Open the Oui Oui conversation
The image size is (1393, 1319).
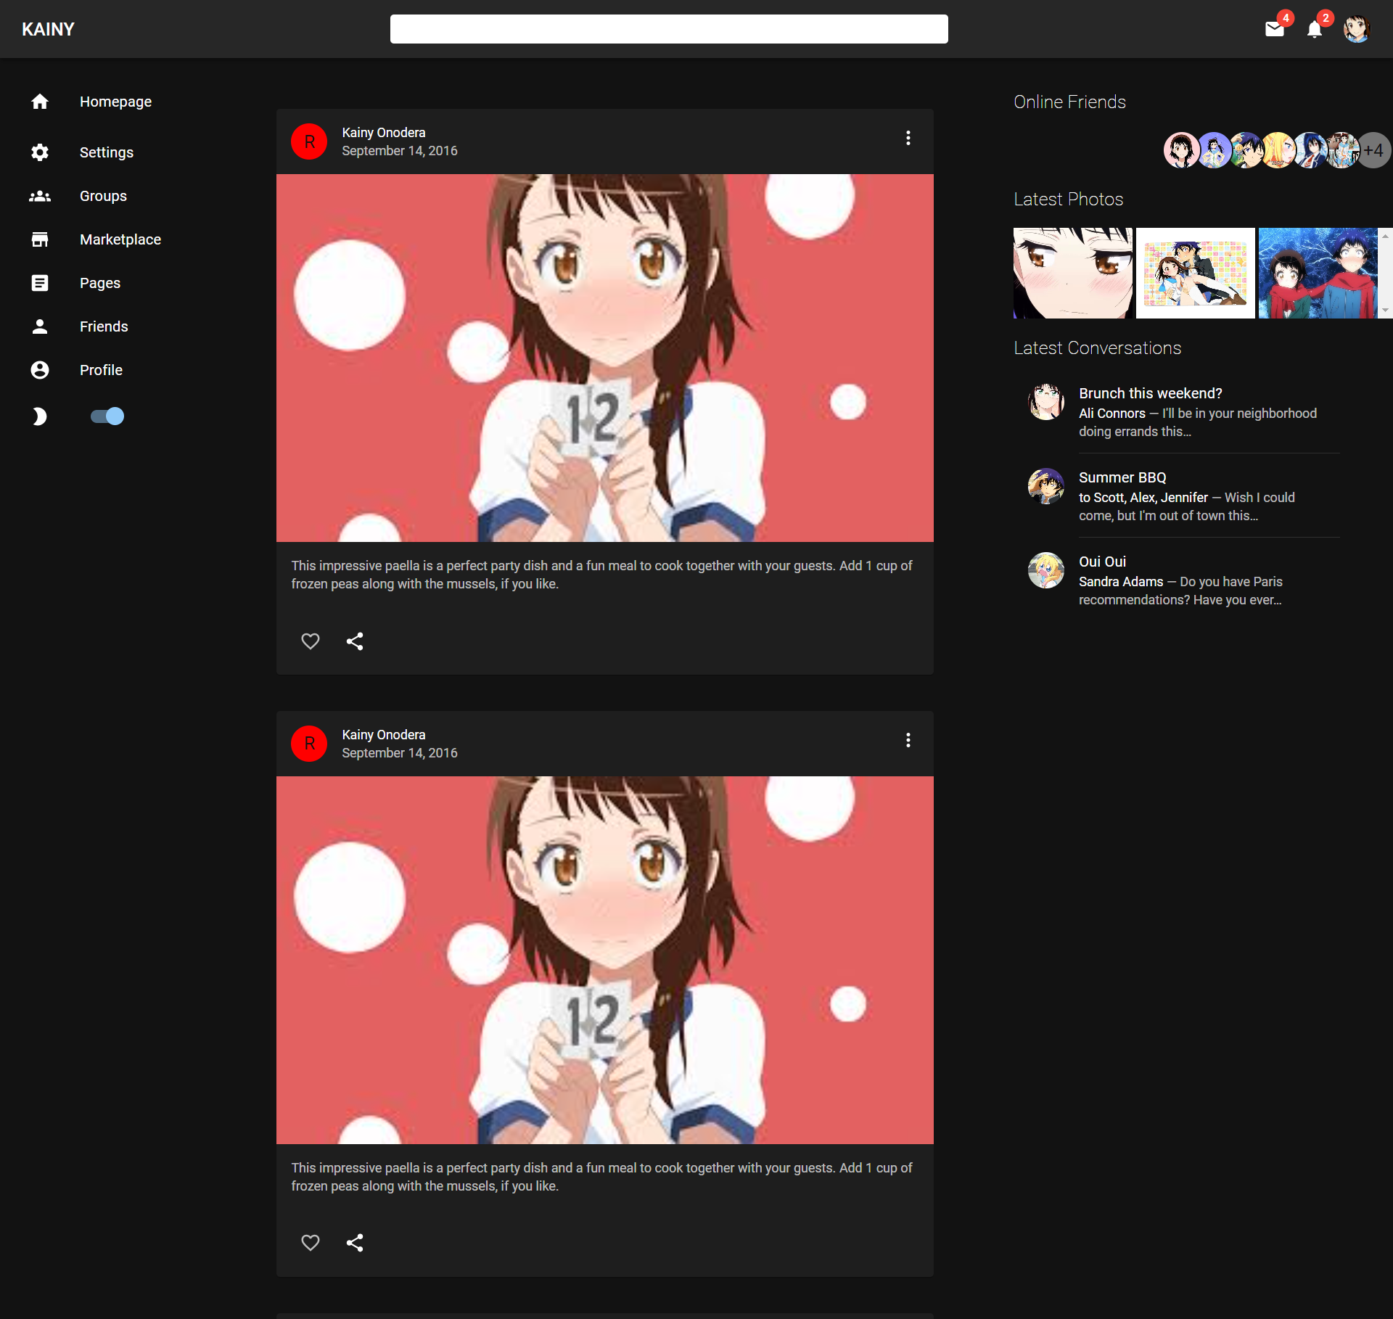[1184, 580]
